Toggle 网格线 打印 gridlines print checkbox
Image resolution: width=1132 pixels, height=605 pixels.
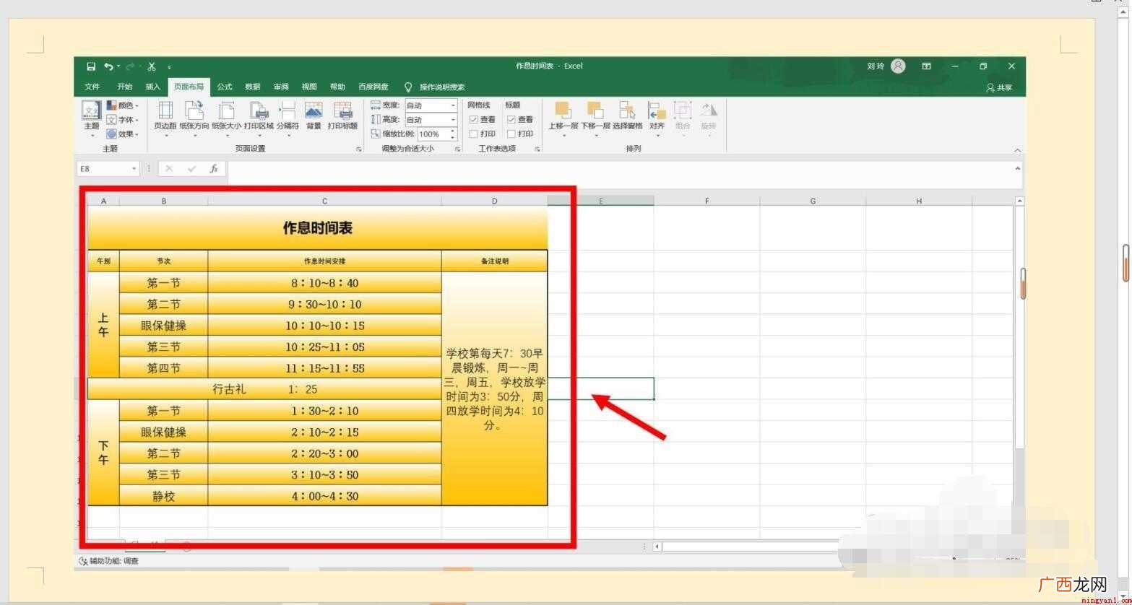click(474, 134)
